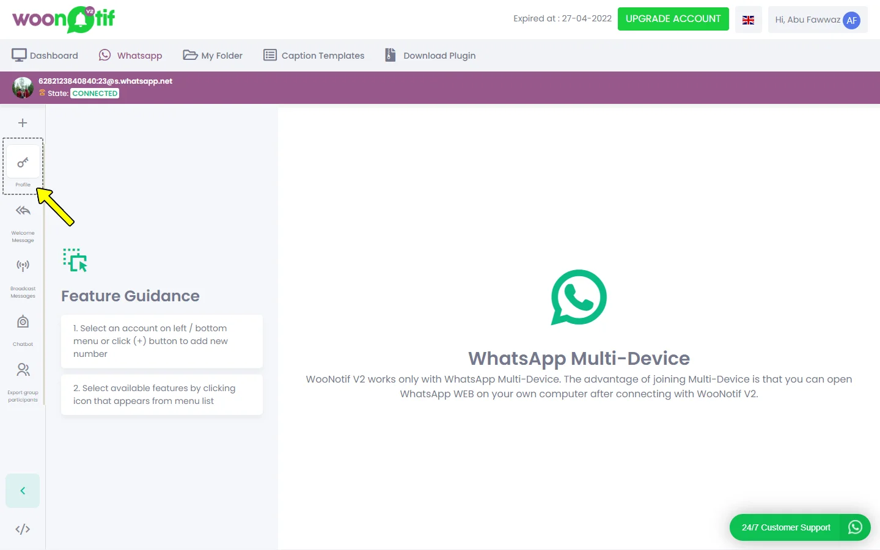Open Caption Templates page

[x=314, y=56]
